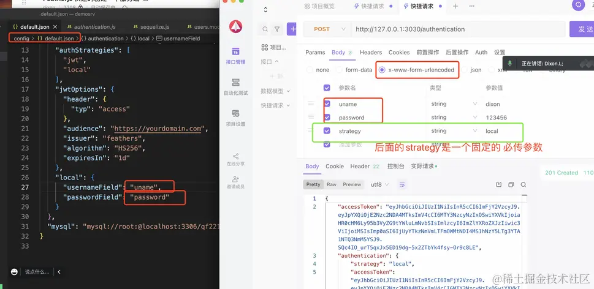The width and height of the screenshot is (594, 289).
Task: Click the 说点什么 chat input
Action: (37, 272)
